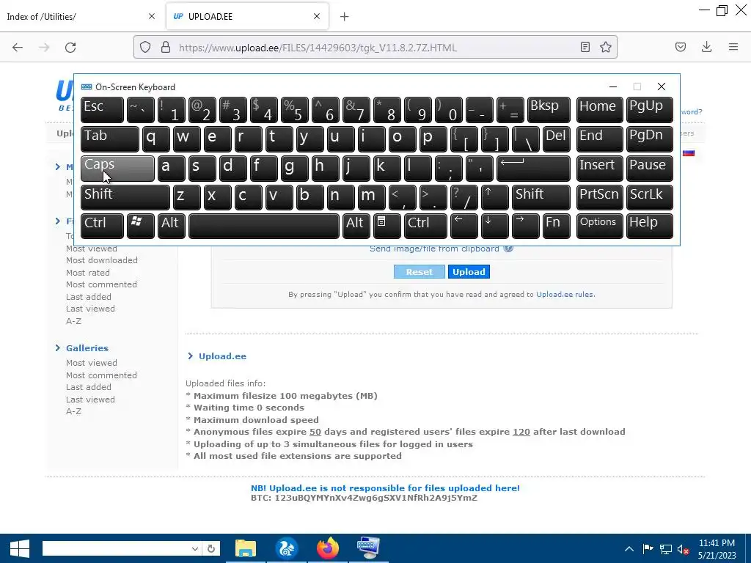Toggle Reader View icon in the address bar

coord(585,47)
